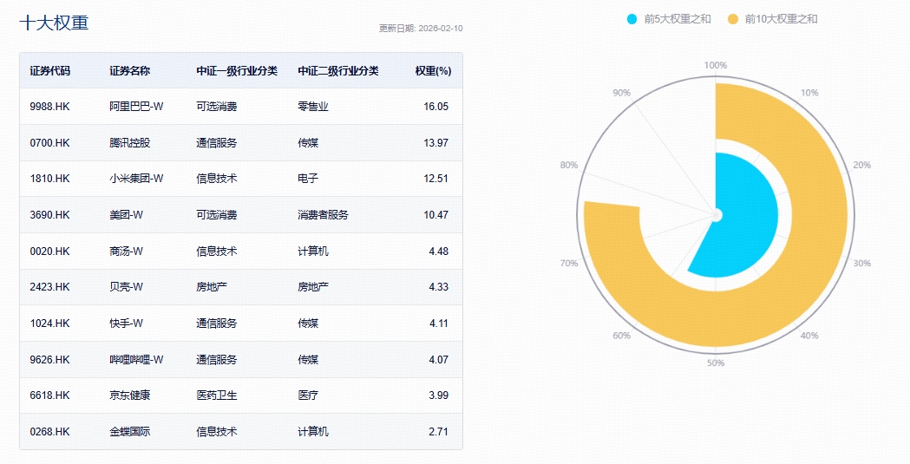This screenshot has width=910, height=464.
Task: Click the 哔哩哔哩-W security name
Action: [136, 359]
